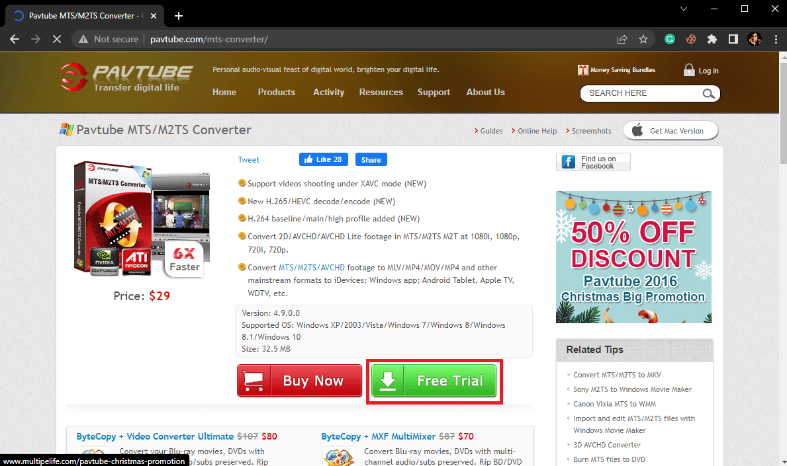Open 3D AVCHD Converter tip

(x=607, y=445)
